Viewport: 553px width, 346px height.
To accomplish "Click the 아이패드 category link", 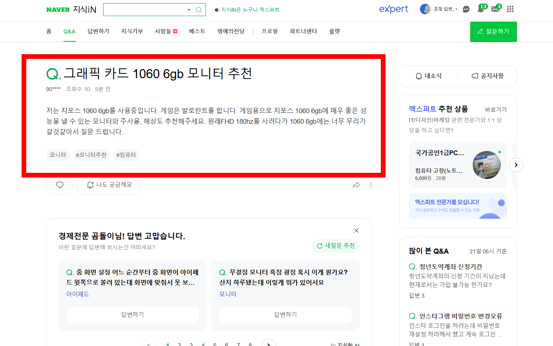I will click(78, 294).
